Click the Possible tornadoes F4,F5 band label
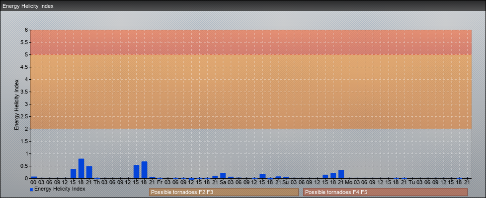486x198 pixels. click(385, 192)
